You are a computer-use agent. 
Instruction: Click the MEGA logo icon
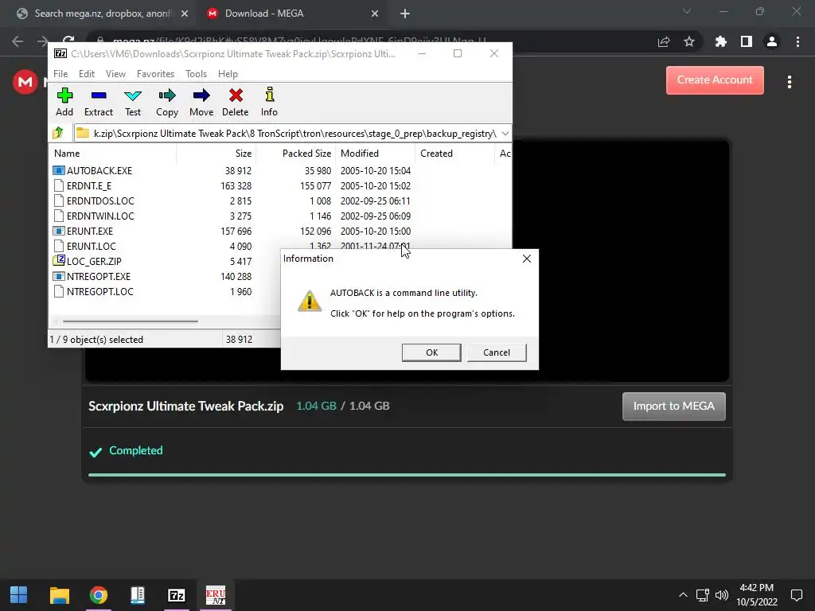click(x=25, y=82)
